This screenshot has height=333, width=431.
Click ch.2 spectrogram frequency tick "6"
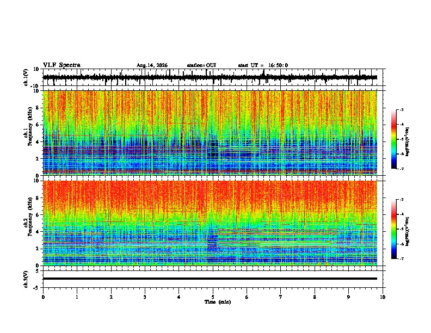(x=38, y=215)
